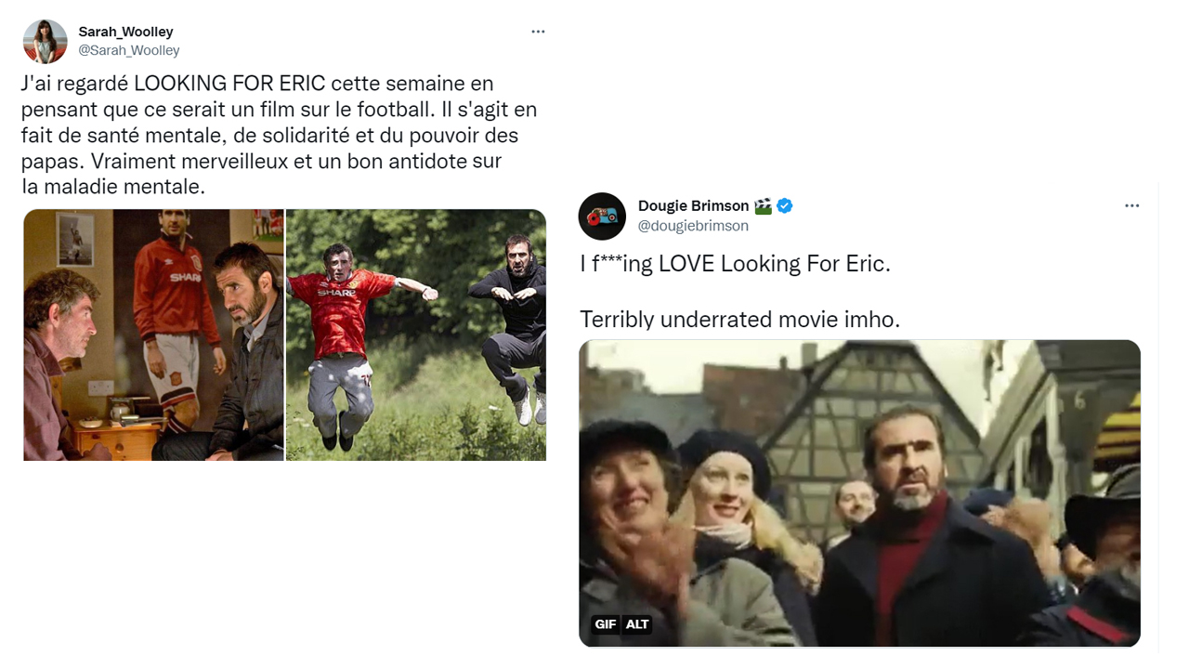Open the left photo with the red jersey poster
1189x669 pixels.
153,334
